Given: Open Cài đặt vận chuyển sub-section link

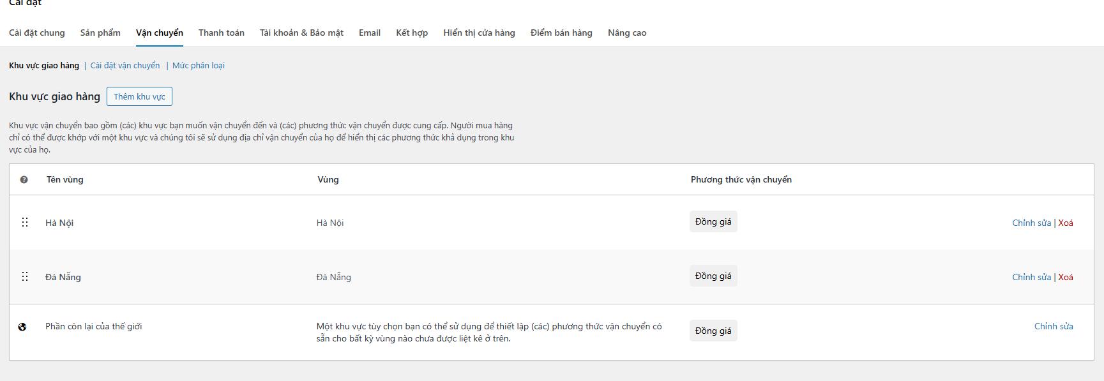Looking at the screenshot, I should click(x=125, y=65).
